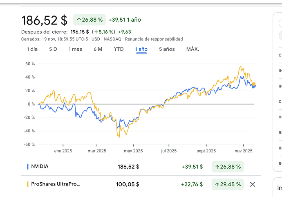The image size is (282, 197).
Task: Select the active 1 año tab
Action: point(141,49)
